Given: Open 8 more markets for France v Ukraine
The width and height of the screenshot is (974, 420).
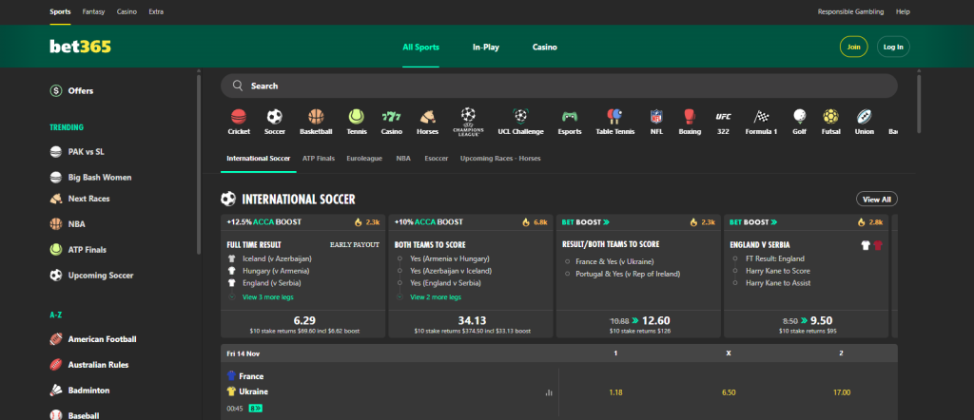Looking at the screenshot, I should pyautogui.click(x=255, y=409).
